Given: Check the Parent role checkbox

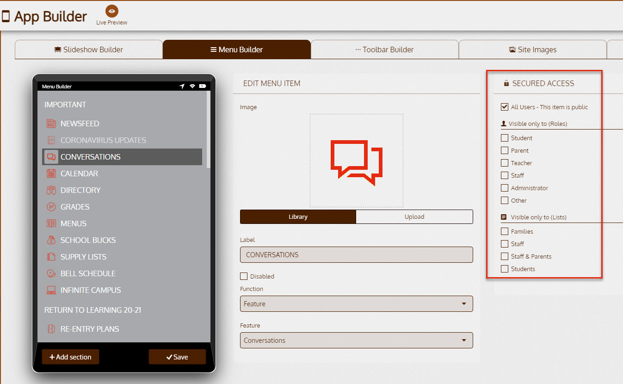Looking at the screenshot, I should [x=505, y=150].
